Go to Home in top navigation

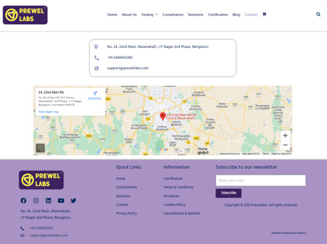tap(112, 15)
